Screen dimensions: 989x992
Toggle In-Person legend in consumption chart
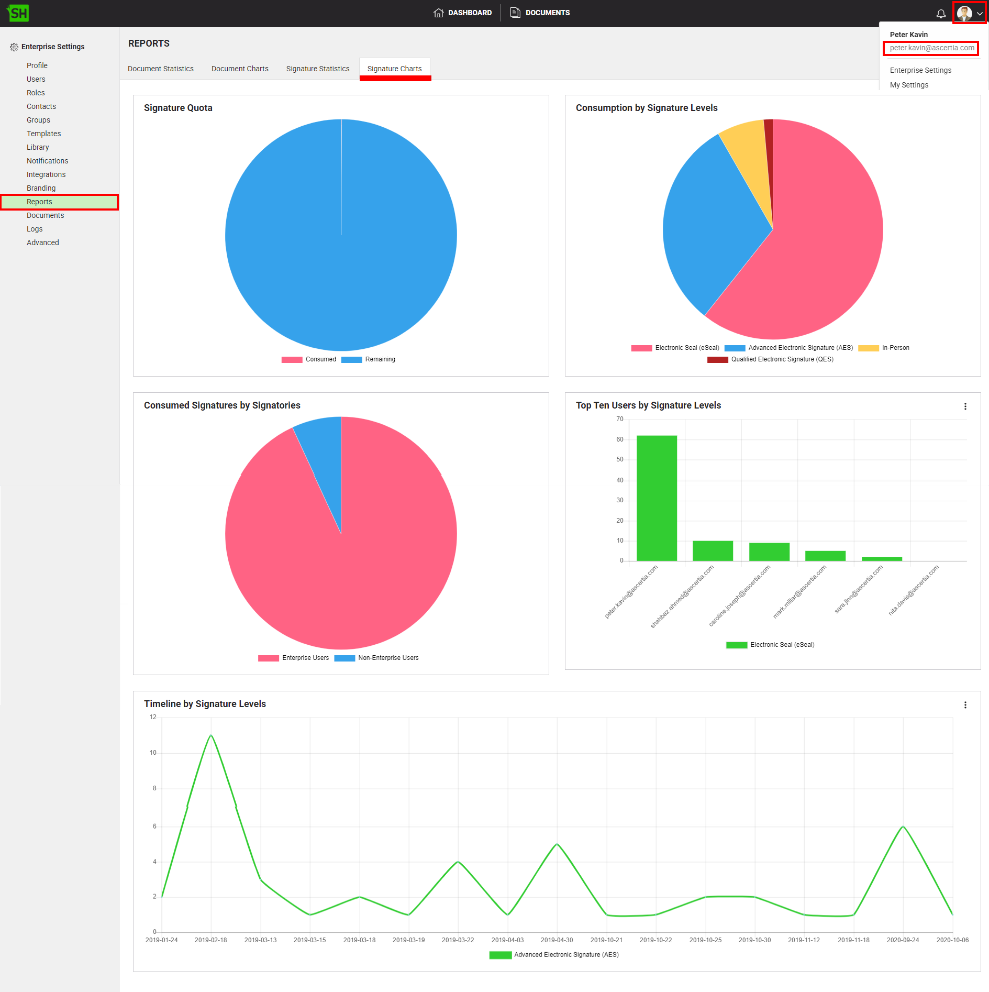(x=884, y=348)
